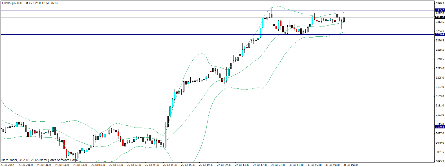This screenshot has height=167, width=445.
Task: Click the 26 Jul 19:30 time label
Action: pyautogui.click(x=206, y=165)
